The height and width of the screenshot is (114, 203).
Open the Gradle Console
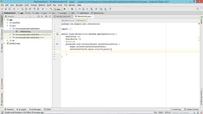point(191,109)
